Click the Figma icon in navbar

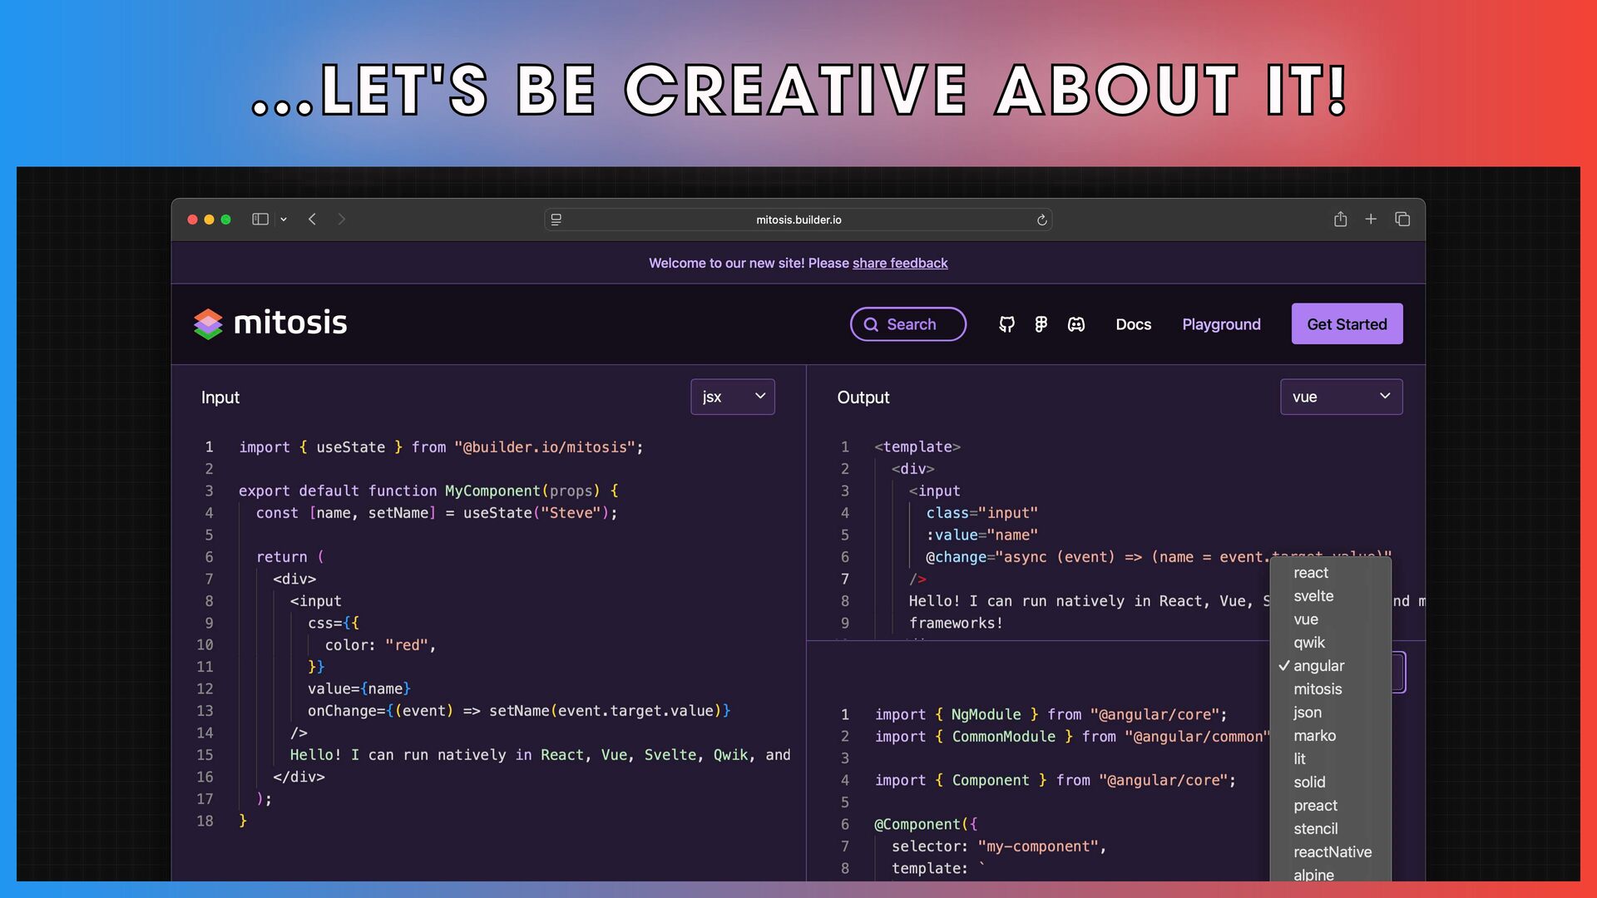click(x=1041, y=324)
